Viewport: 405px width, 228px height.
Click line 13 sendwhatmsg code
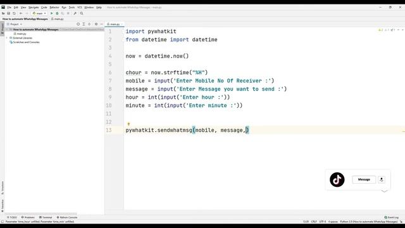(187, 130)
